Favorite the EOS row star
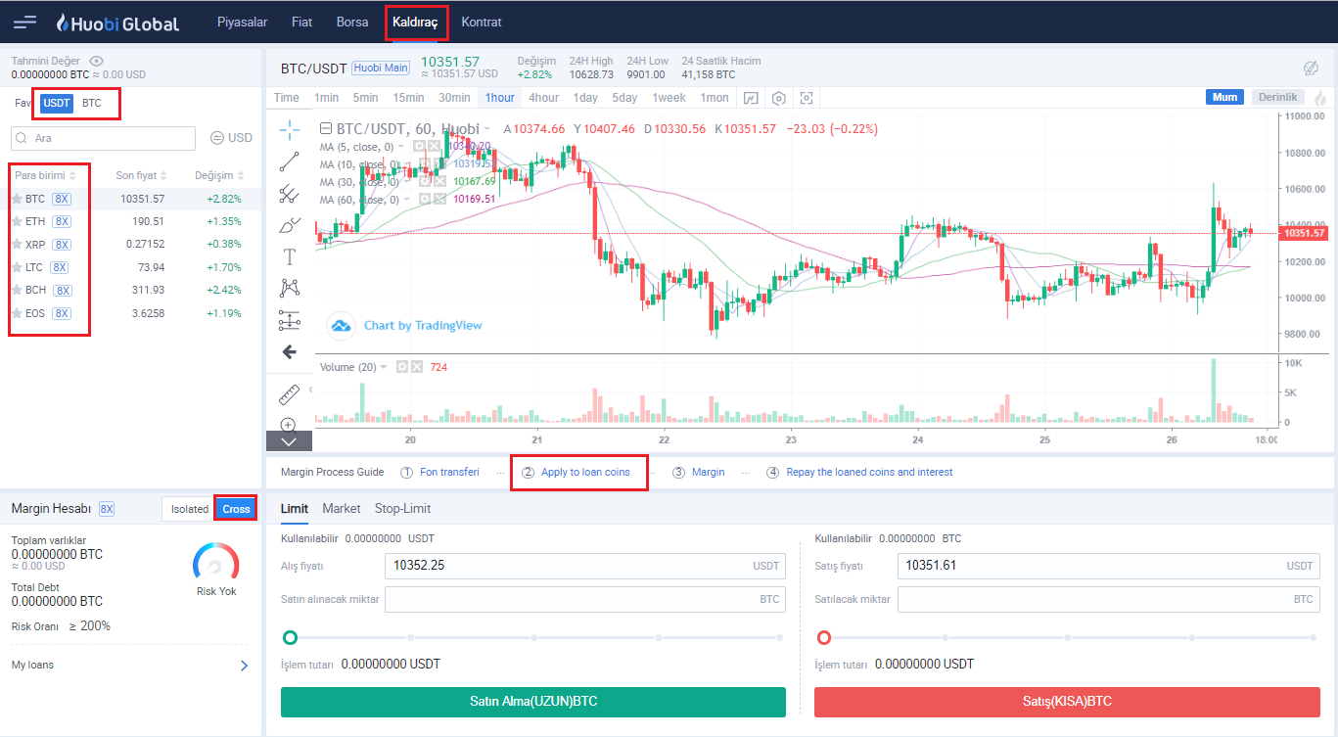Viewport: 1338px width, 737px height. click(17, 313)
